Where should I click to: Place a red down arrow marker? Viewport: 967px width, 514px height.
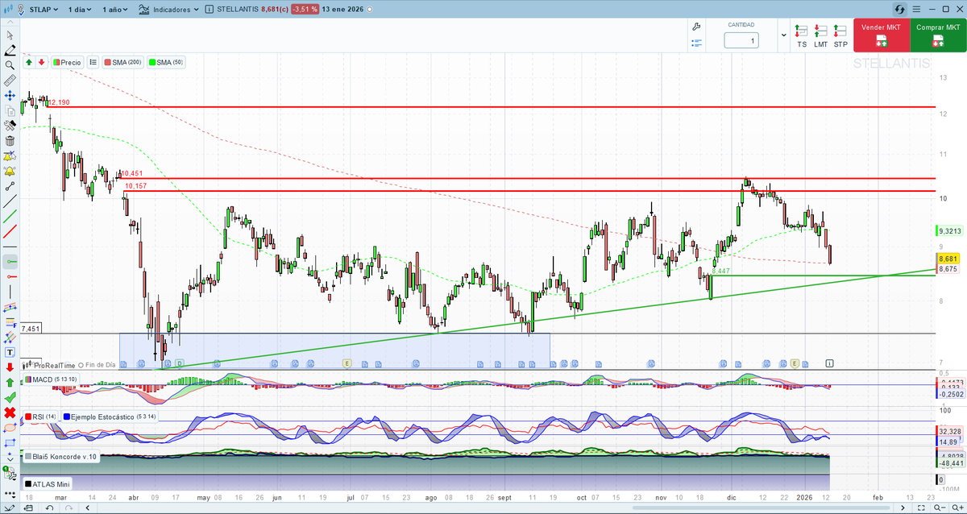tap(10, 367)
